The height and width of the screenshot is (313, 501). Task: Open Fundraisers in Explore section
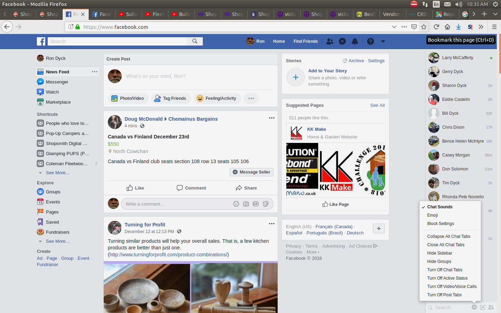coord(57,232)
